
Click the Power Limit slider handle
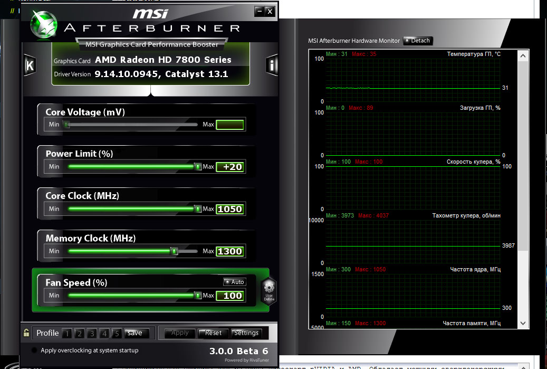point(197,166)
